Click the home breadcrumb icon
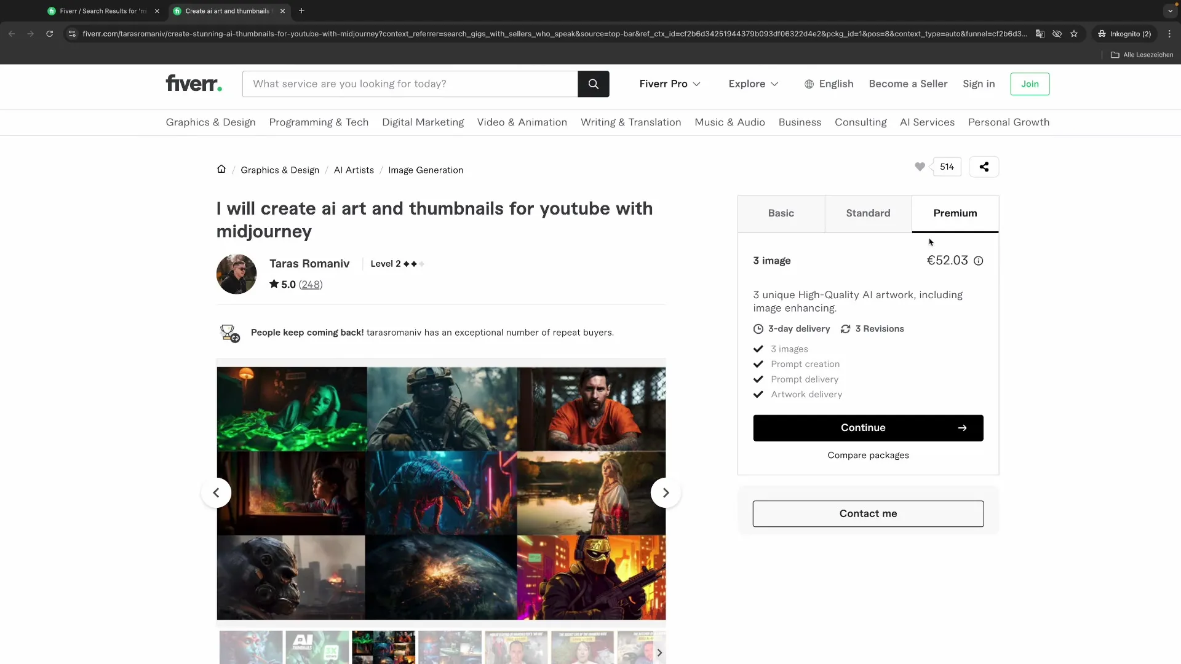The image size is (1181, 664). coord(221,169)
